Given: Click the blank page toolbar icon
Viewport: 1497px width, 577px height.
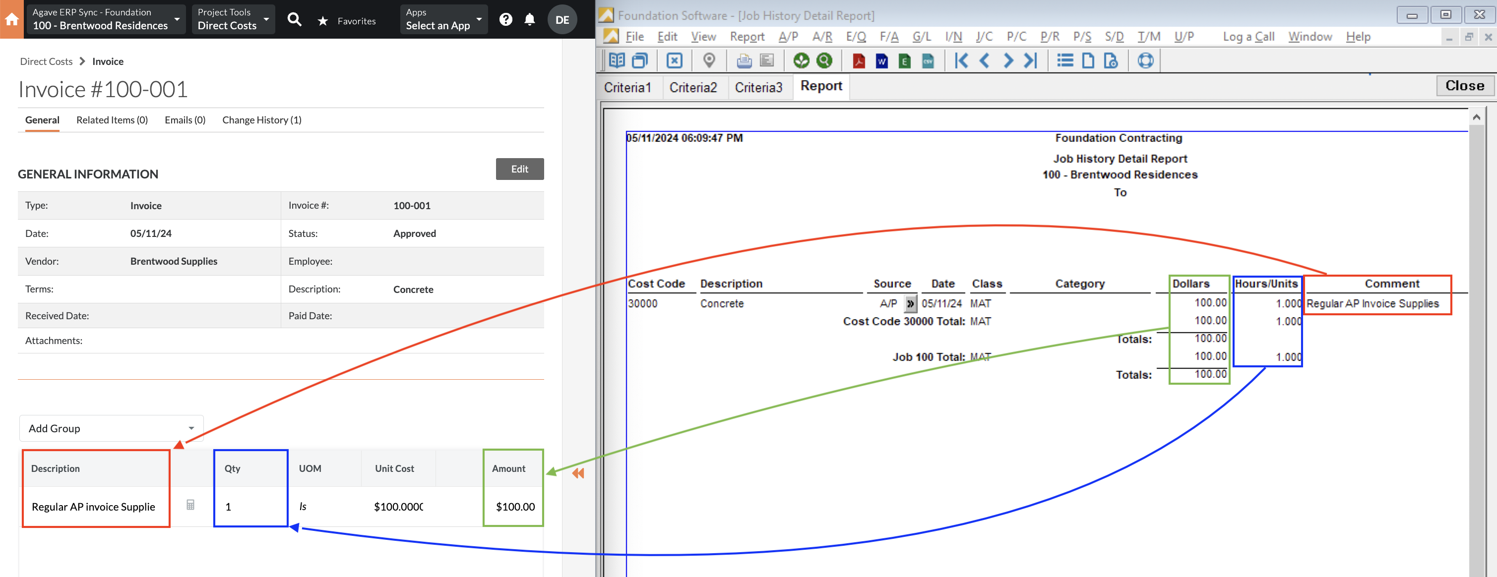Looking at the screenshot, I should (x=1088, y=60).
